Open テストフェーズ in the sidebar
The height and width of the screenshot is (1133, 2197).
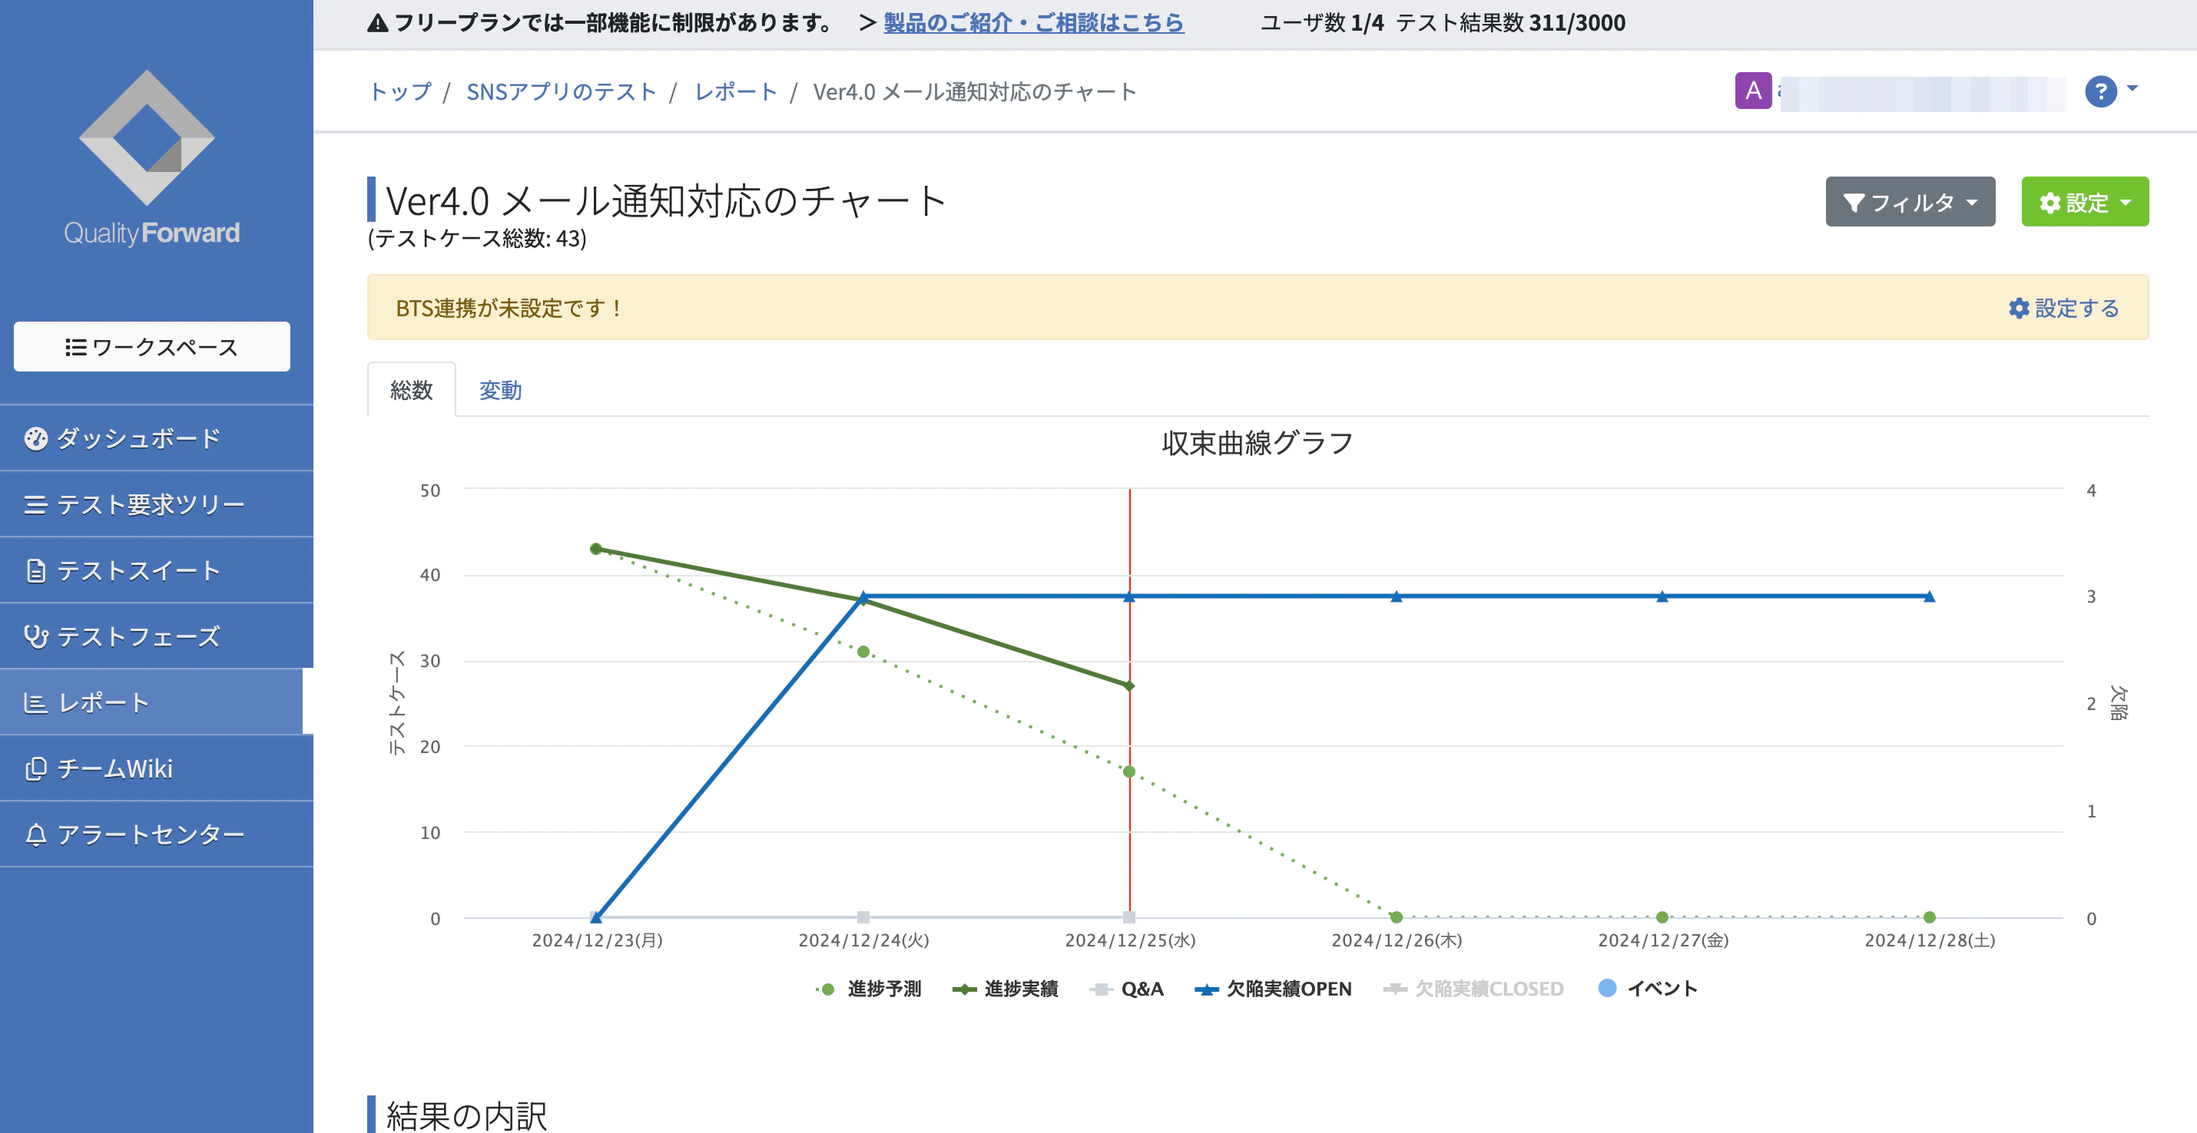click(x=138, y=636)
